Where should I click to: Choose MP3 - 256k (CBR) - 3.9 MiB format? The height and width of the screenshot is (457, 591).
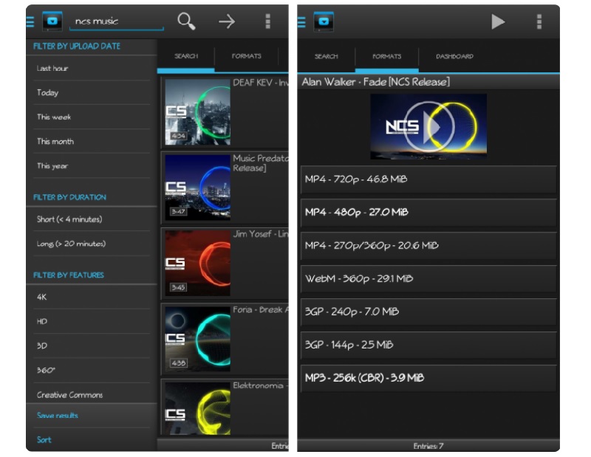(x=428, y=378)
